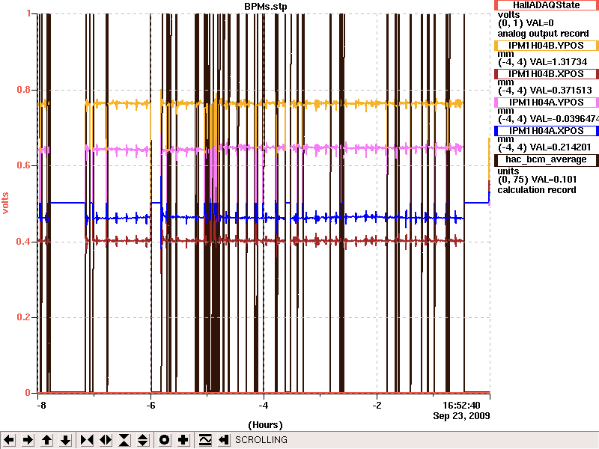This screenshot has height=449, width=599.
Task: Click the vertical up-down triangles zoom icon
Action: [x=143, y=440]
